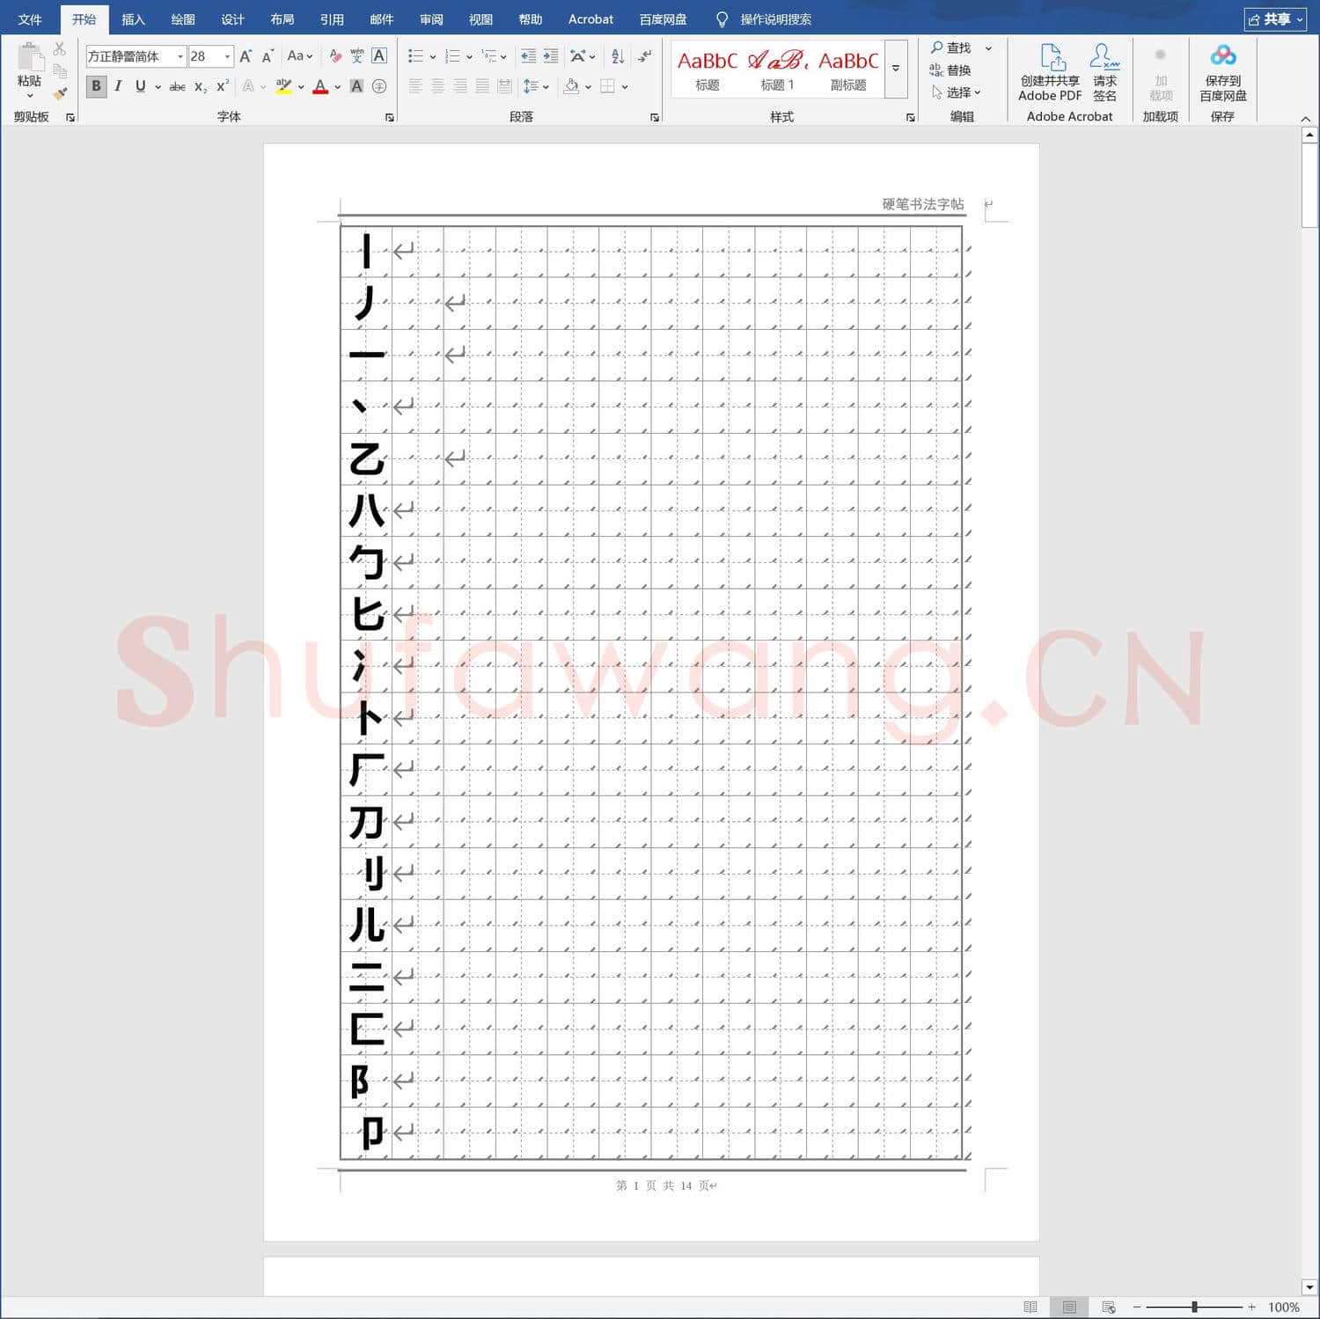
Task: Apply superscript formatting
Action: pos(222,86)
